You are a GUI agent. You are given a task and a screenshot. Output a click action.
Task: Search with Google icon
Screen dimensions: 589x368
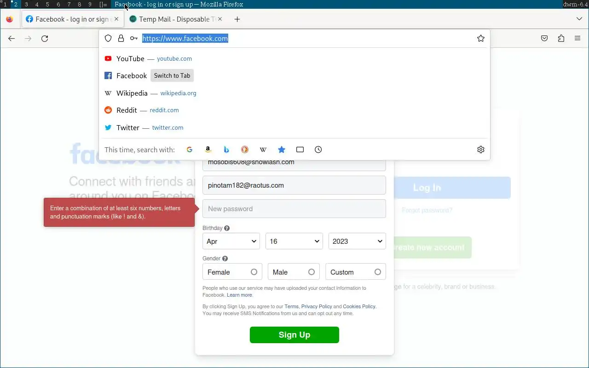(189, 149)
